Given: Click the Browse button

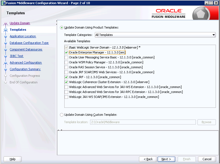Looking at the screenshot, I should [x=207, y=122].
